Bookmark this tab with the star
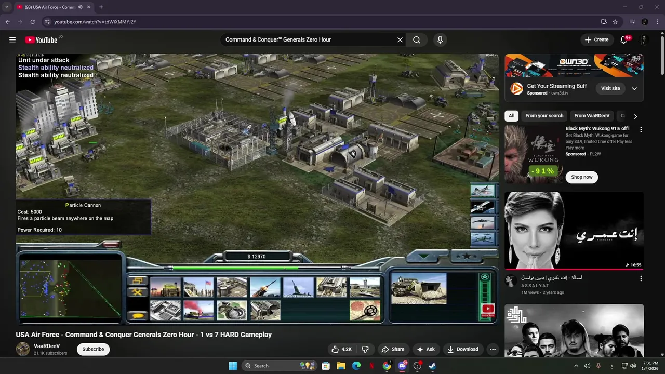 coord(615,22)
